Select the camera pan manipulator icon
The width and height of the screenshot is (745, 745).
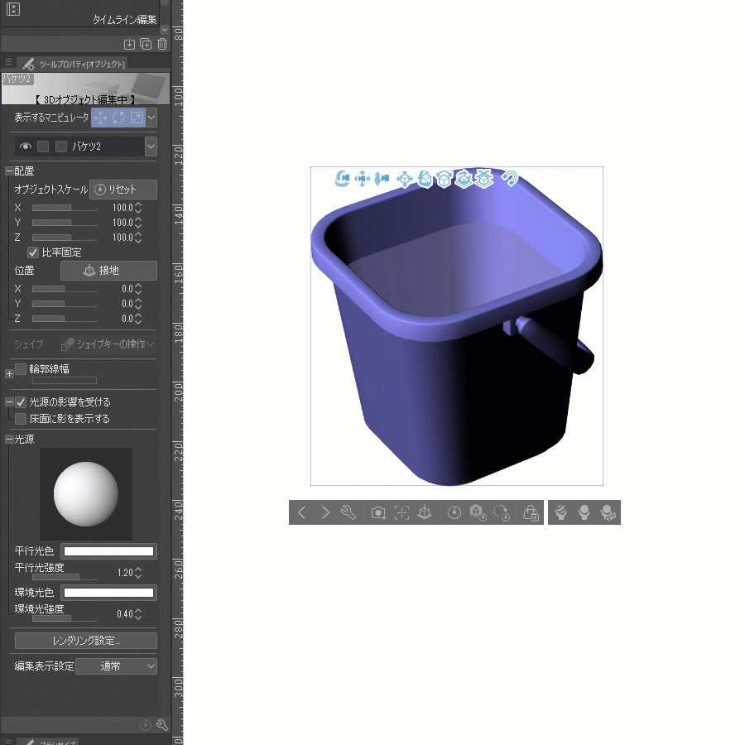click(x=362, y=178)
